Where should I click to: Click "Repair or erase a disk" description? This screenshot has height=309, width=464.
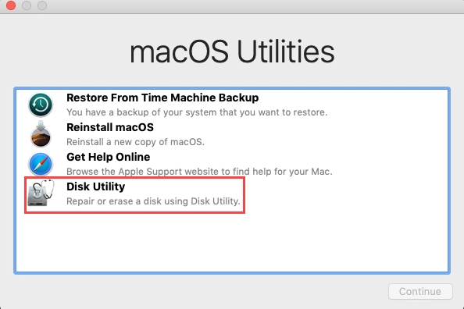[x=153, y=201]
